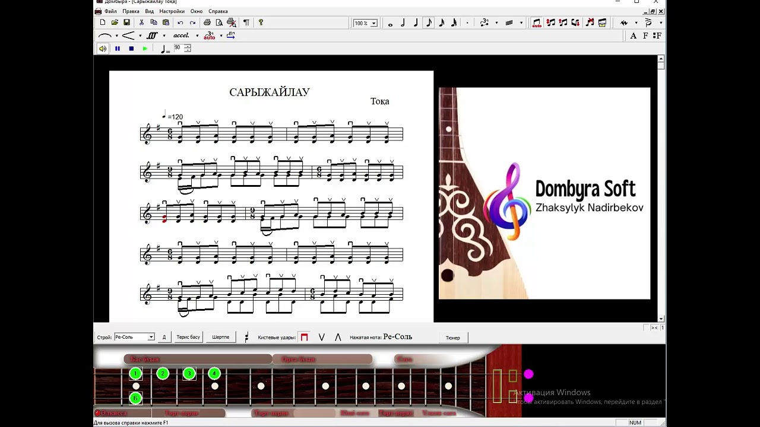760x427 pixels.
Task: Open the Настройки menu
Action: (x=172, y=11)
